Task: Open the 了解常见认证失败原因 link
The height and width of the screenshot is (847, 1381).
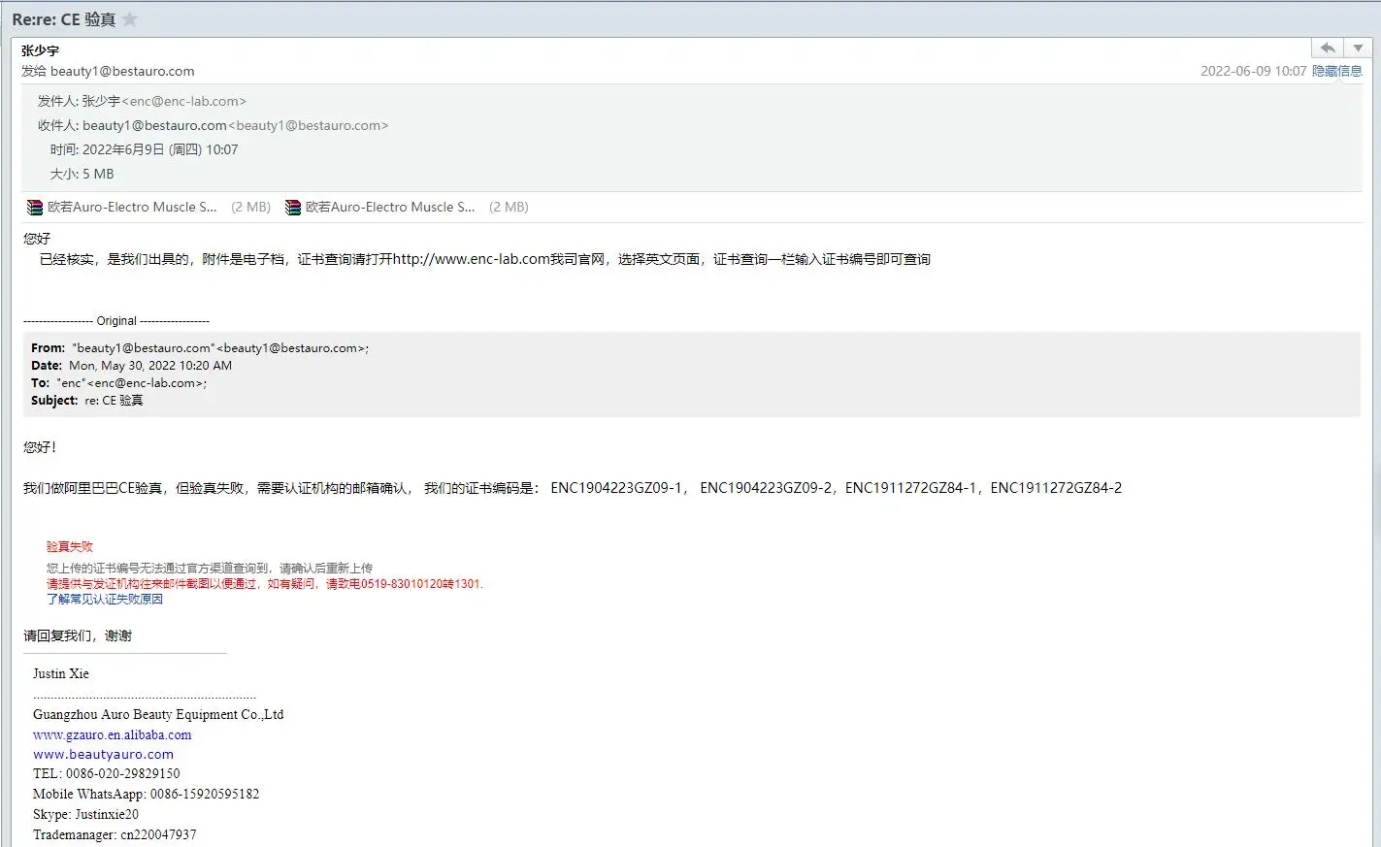Action: 105,599
